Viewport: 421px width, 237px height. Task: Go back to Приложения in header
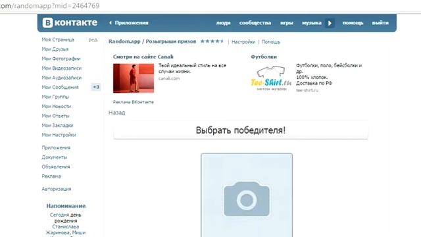129,23
